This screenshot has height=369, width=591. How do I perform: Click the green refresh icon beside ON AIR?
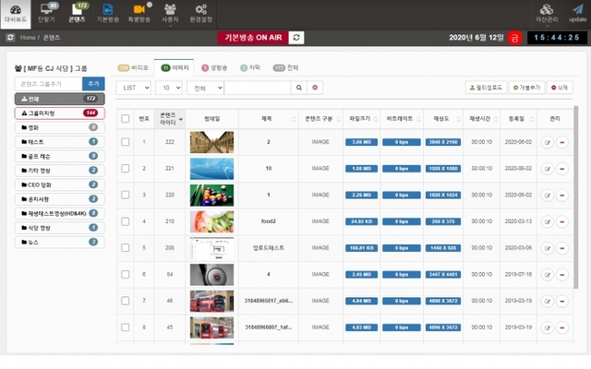click(296, 37)
